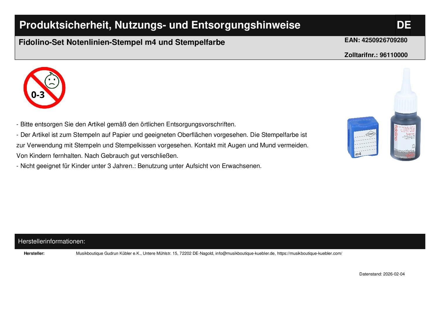Click the EAN number 4250926709280
Screen dimensions: 443x313
(376, 40)
